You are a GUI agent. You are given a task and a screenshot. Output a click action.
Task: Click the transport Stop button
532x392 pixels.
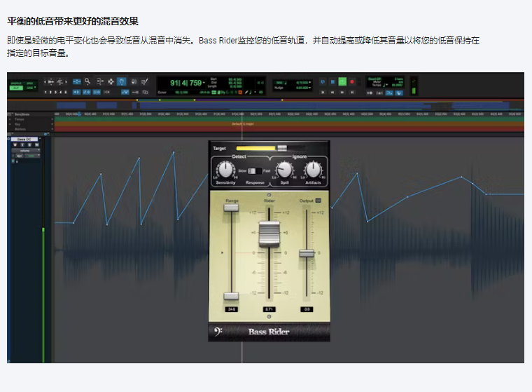click(332, 82)
